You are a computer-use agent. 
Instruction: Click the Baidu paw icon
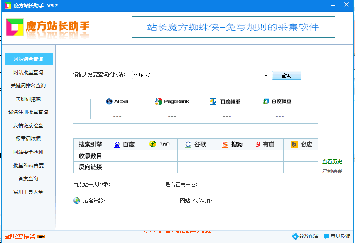pyautogui.click(x=117, y=144)
